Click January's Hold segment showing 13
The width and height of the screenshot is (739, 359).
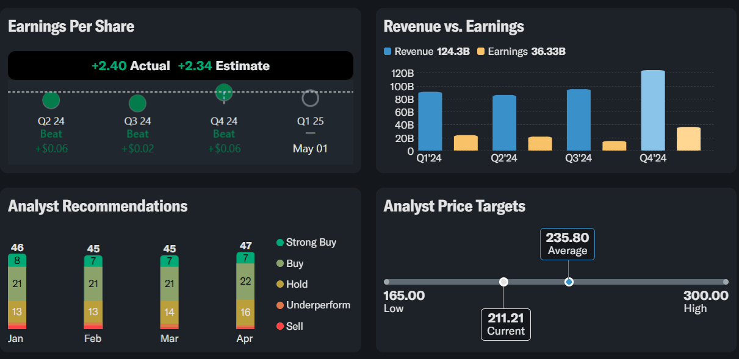[x=17, y=312]
